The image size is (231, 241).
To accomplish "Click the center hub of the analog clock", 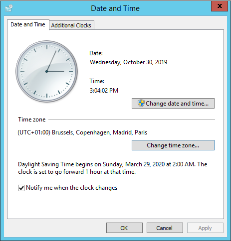I will [46, 71].
